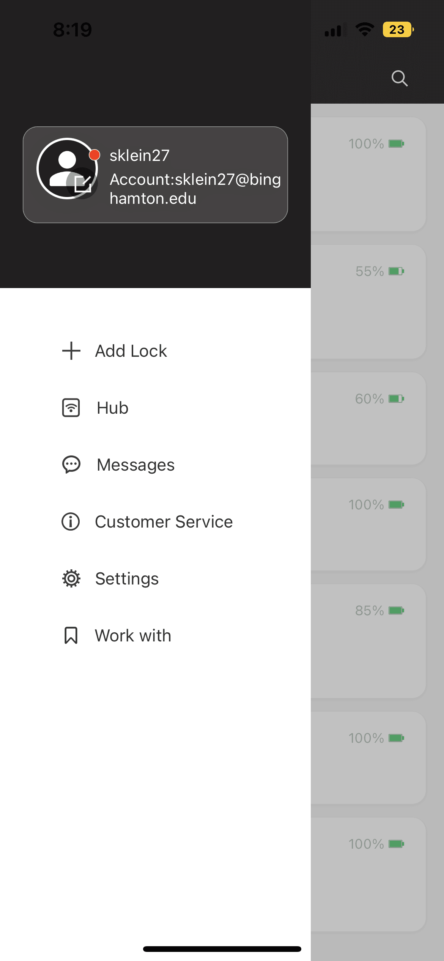This screenshot has width=444, height=961.
Task: Tap the sklein27 account username
Action: click(139, 156)
